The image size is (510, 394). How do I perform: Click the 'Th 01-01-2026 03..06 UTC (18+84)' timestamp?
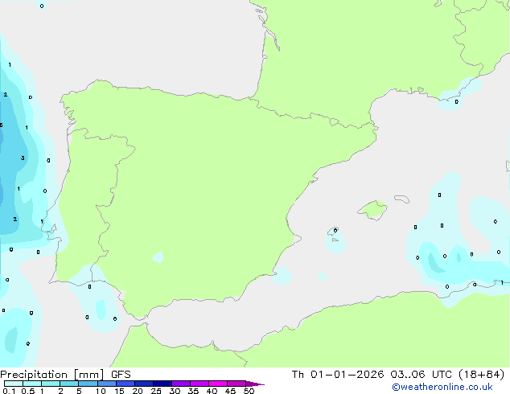click(398, 375)
